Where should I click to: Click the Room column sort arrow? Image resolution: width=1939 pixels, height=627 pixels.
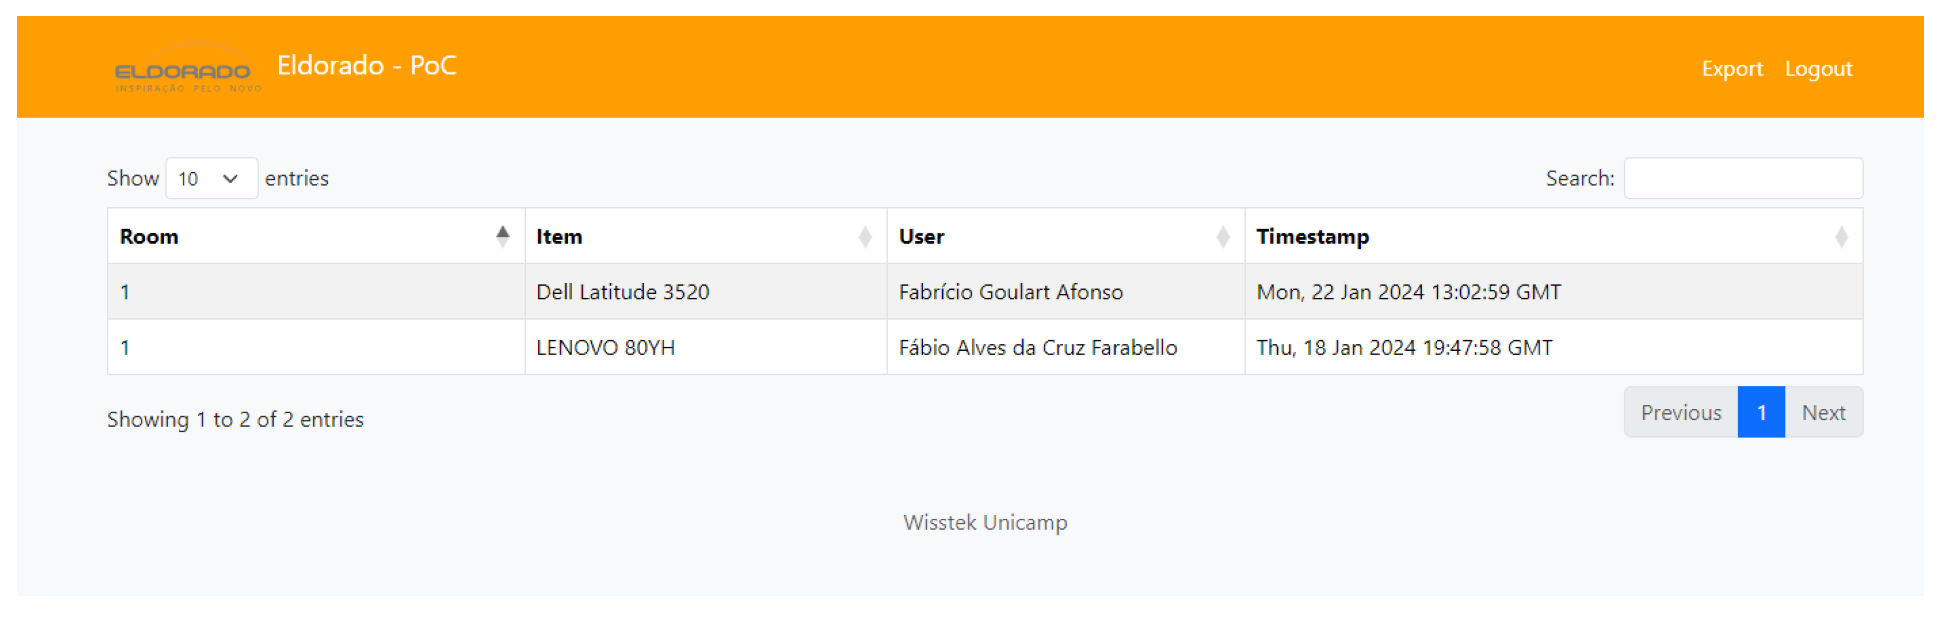(503, 236)
